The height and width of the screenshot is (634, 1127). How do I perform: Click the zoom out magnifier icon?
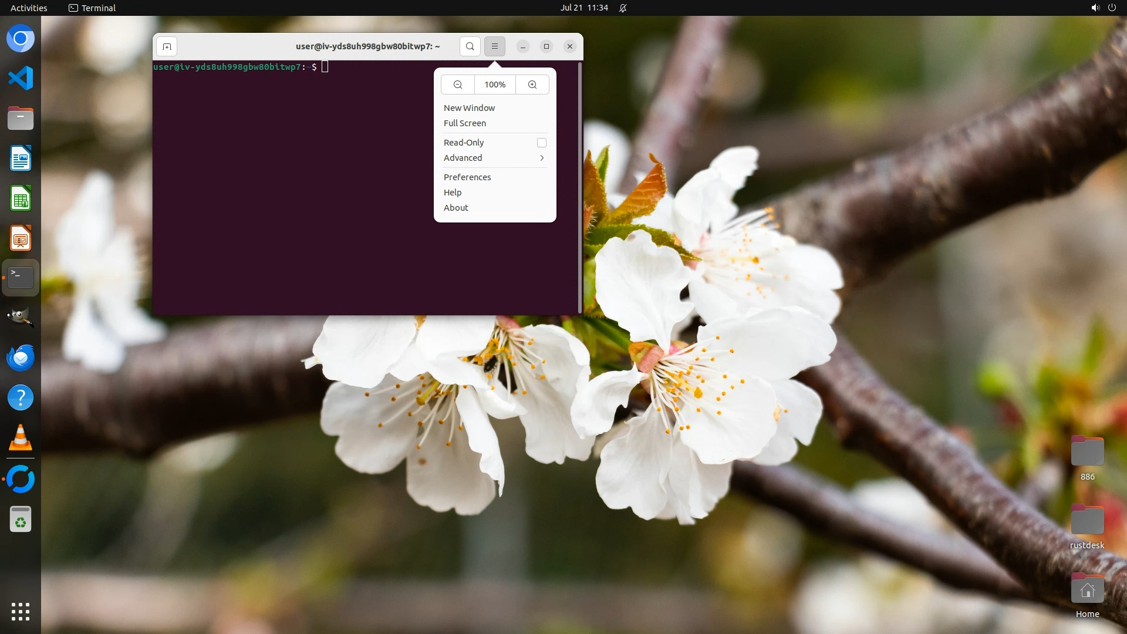pos(458,85)
